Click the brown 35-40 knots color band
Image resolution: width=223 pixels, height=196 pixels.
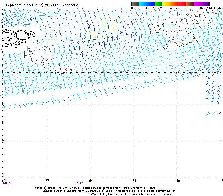pyautogui.click(x=190, y=4)
